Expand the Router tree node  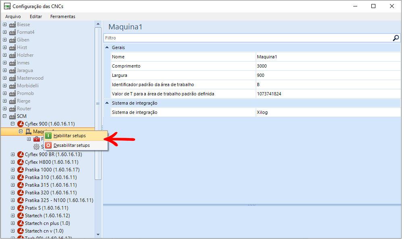[5, 109]
